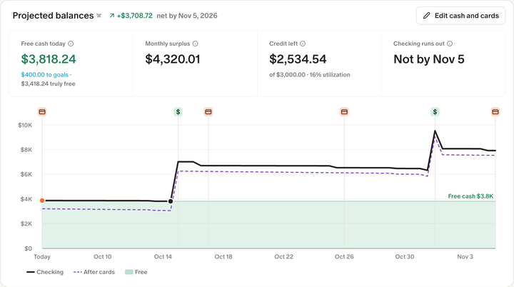Click the $6K axis label
514x287 pixels.
click(x=26, y=174)
